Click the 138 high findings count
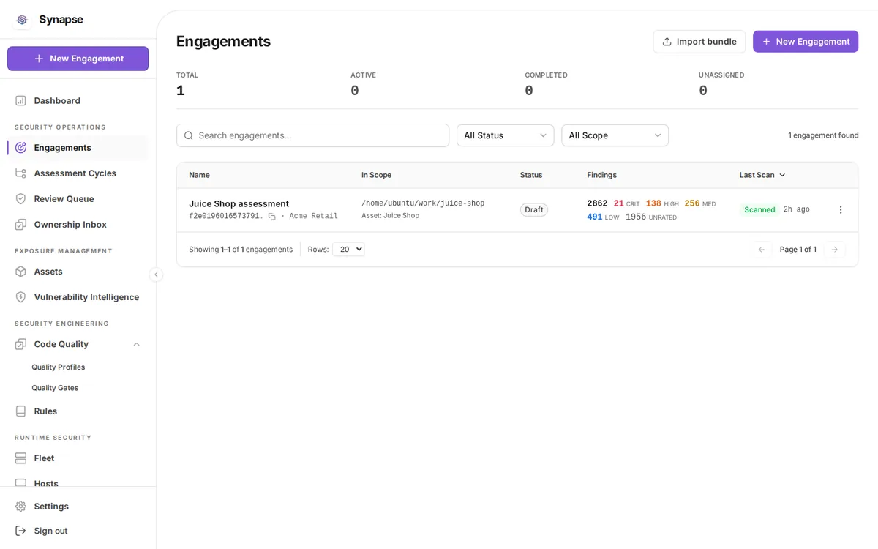Viewport: 878px width, 549px height. click(662, 203)
